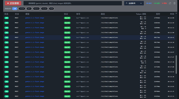The height and width of the screenshot is (99, 179).
Task: Select the 09:16:19 timestamp cell
Action: (171, 82)
